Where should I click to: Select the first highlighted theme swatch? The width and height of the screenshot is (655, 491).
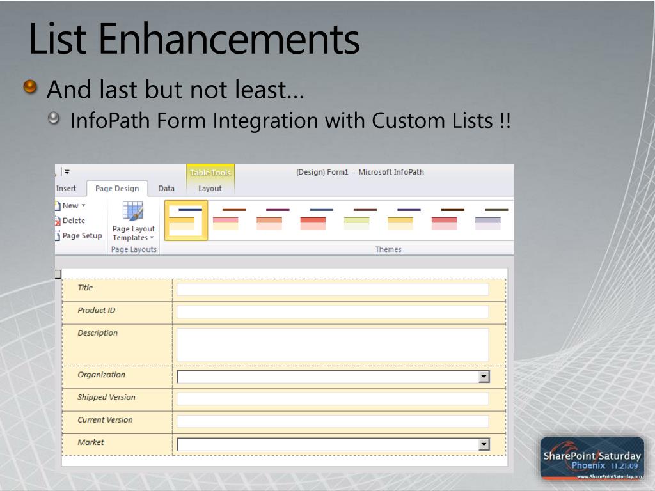coord(186,221)
